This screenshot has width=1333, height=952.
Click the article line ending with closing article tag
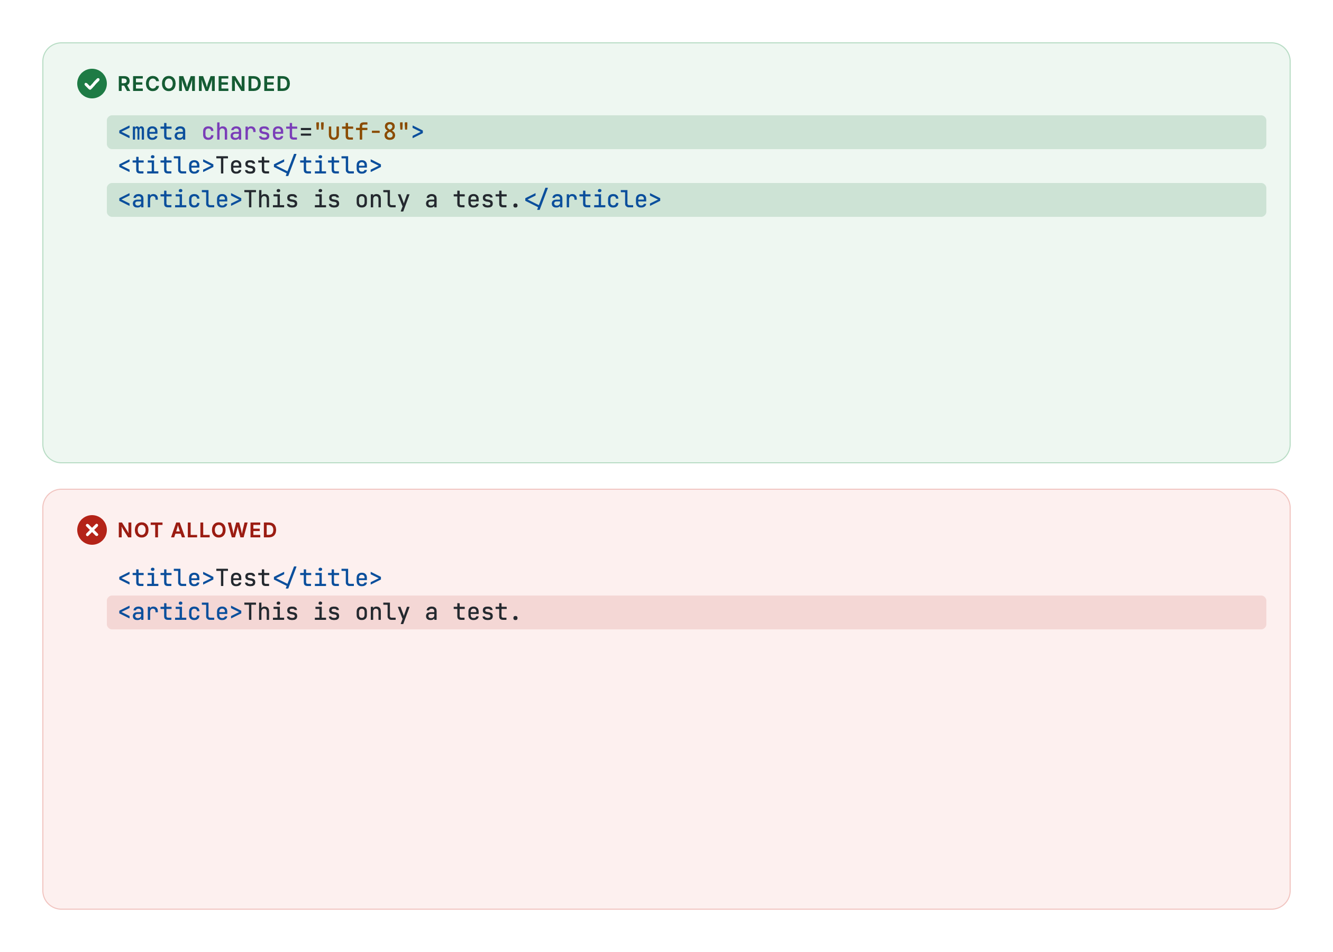click(687, 200)
